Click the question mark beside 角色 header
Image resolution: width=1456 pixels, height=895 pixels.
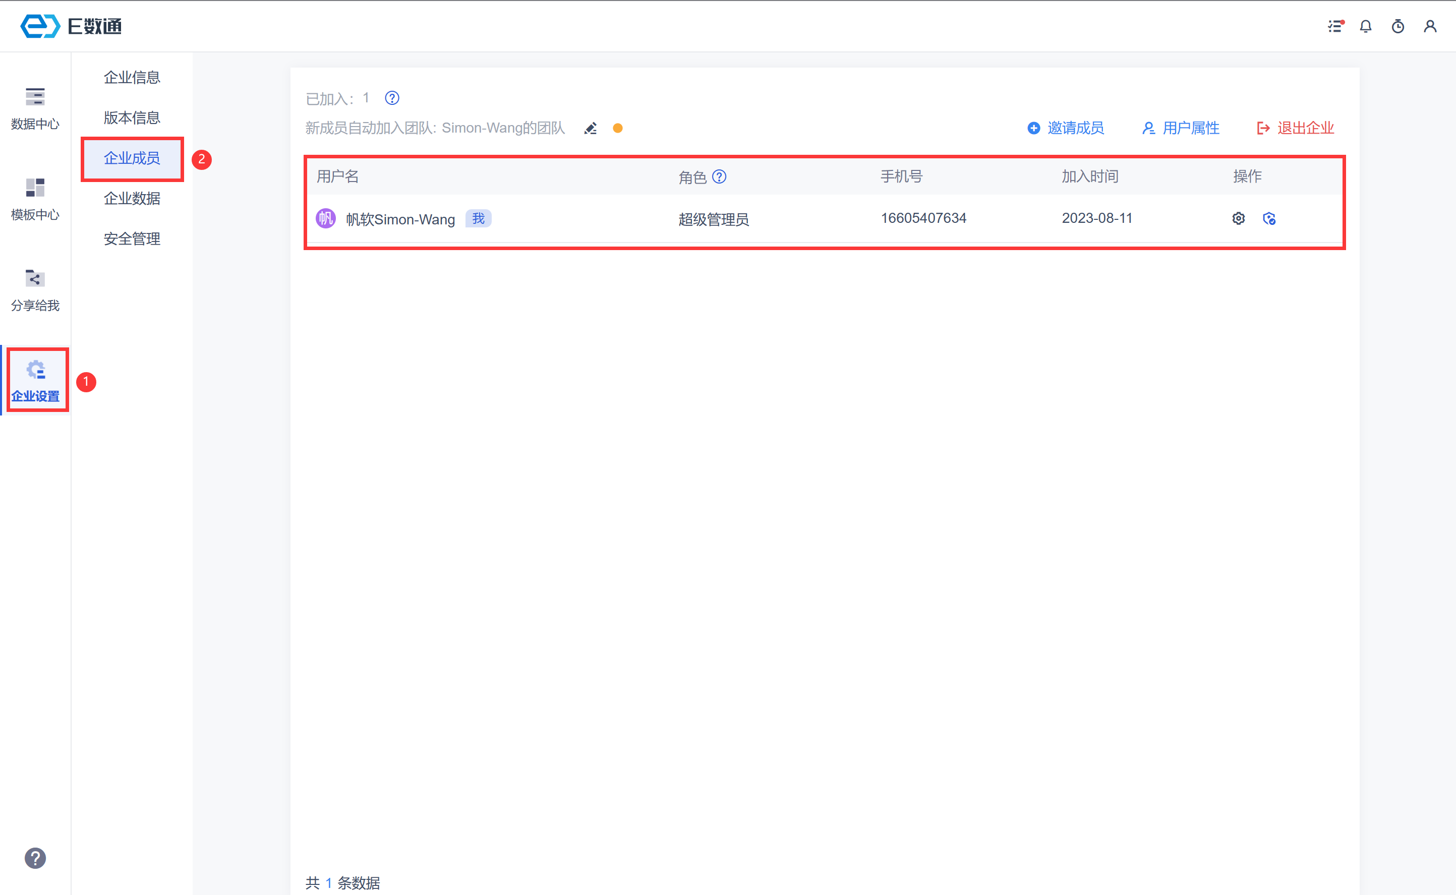719,177
